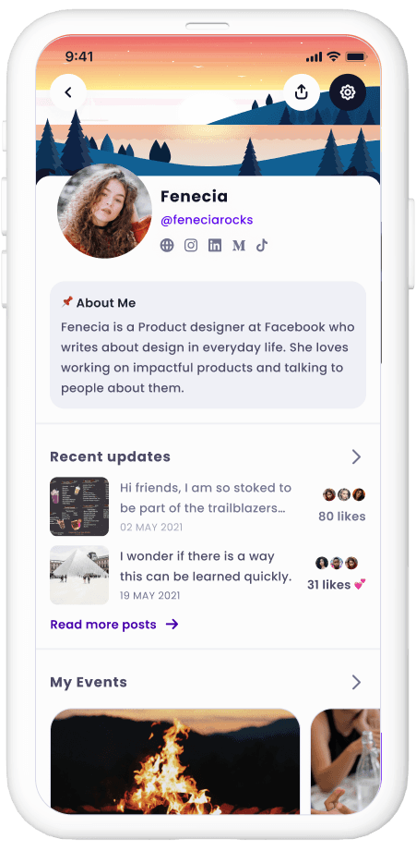Expand Recent updates with the chevron
The image size is (416, 851).
(356, 456)
